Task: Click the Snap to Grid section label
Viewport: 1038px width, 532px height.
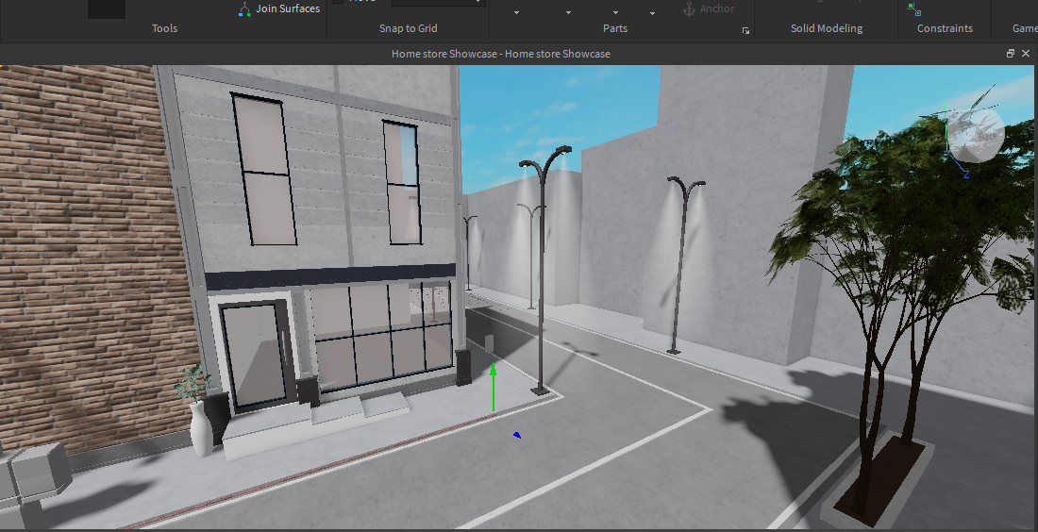Action: 408,28
